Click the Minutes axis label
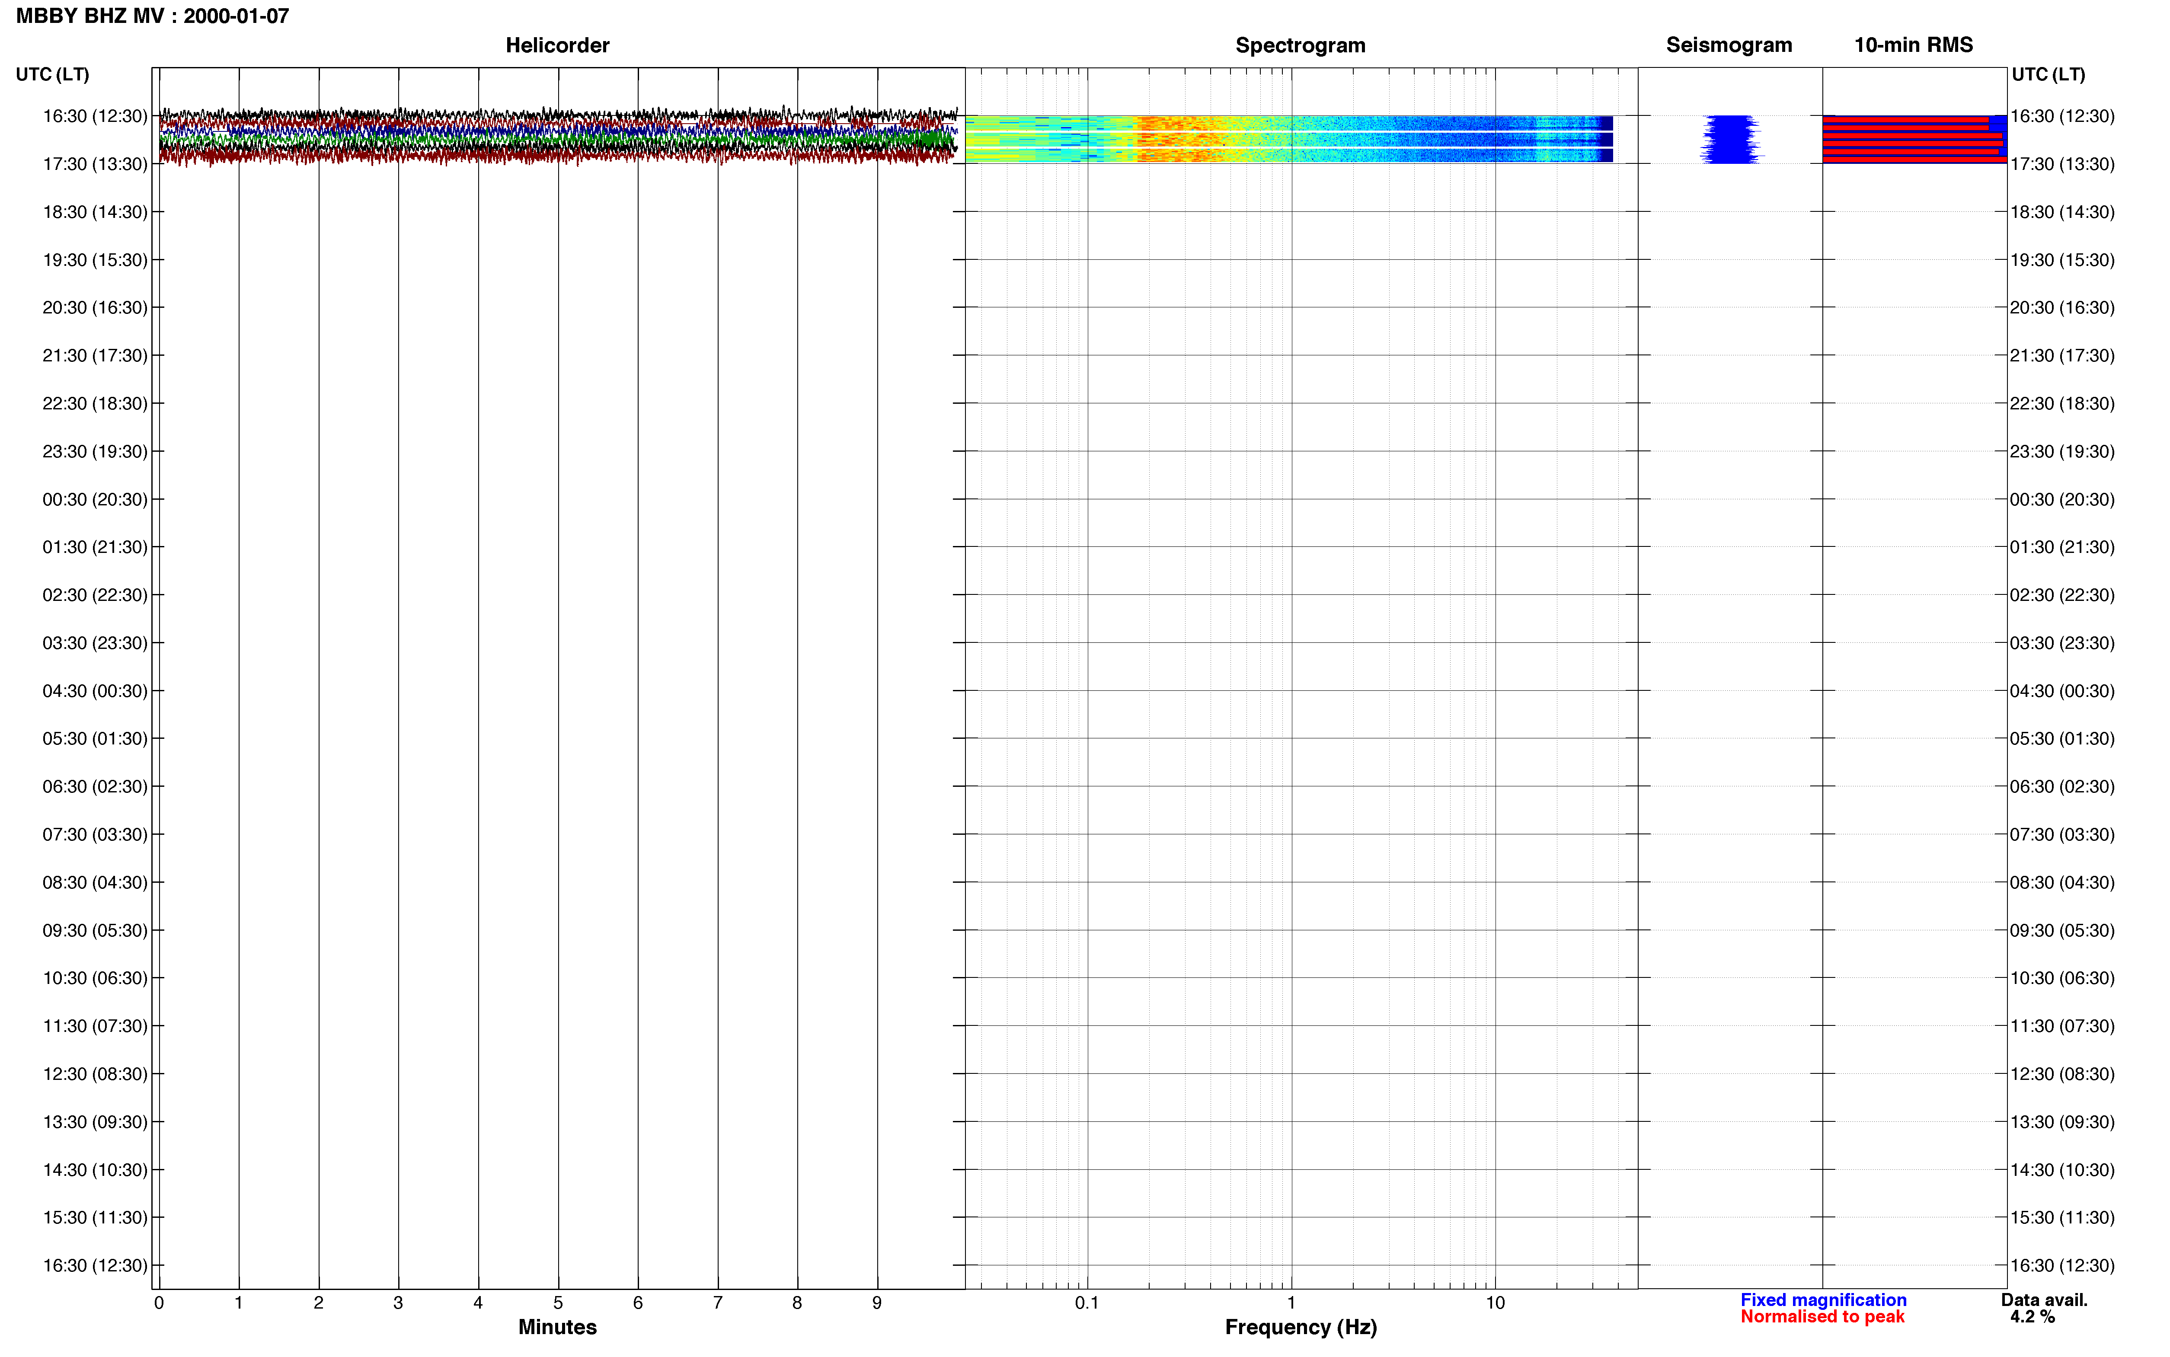Screen dimensions: 2170x1357 557,1326
